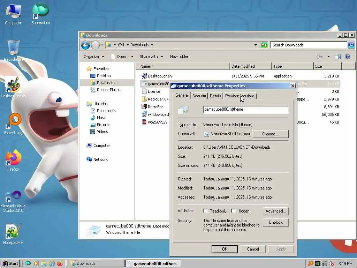Viewport: 357px width, 268px height.
Task: Select Microsoft Visual Studio 2010 shortcut
Action: tap(13, 201)
